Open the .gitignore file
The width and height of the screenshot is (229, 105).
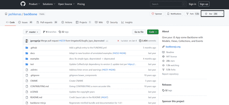tap(35, 75)
